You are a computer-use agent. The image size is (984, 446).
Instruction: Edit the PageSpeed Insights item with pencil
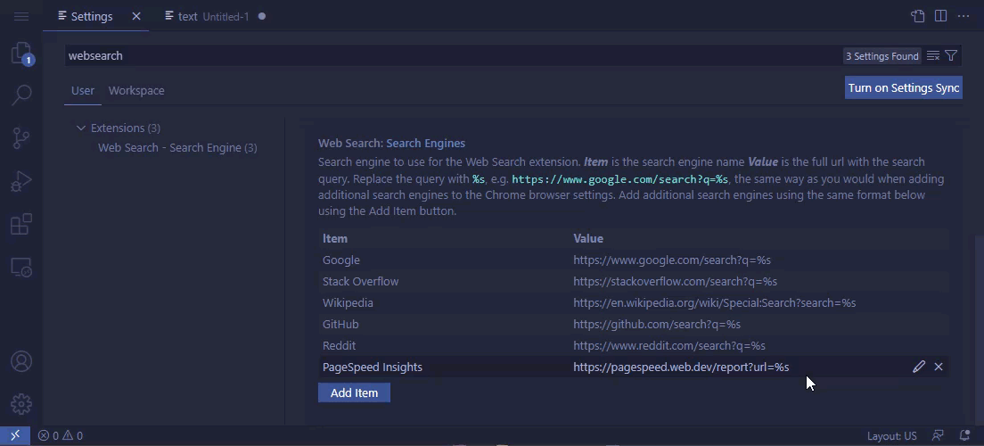tap(919, 367)
